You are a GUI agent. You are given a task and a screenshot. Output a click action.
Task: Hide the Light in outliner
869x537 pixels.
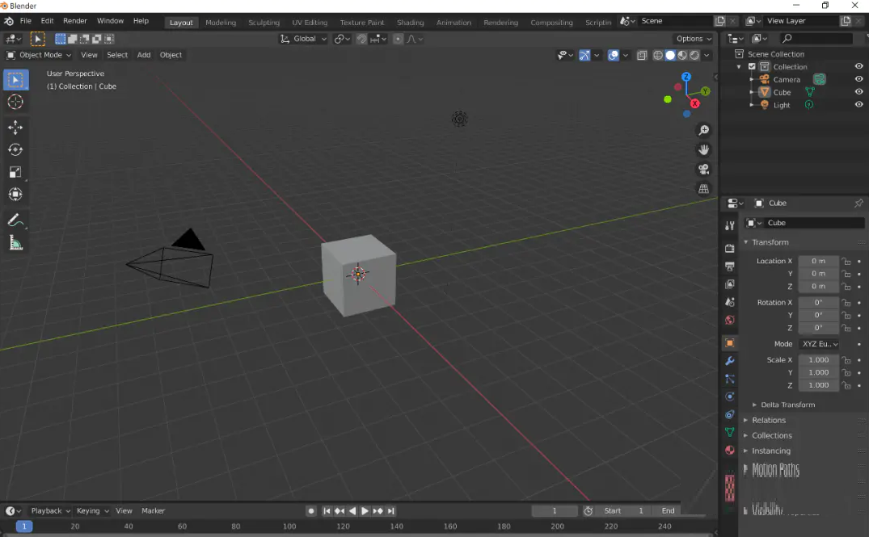859,105
